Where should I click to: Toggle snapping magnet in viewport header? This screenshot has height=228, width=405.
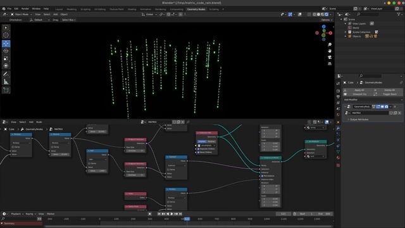[168, 14]
